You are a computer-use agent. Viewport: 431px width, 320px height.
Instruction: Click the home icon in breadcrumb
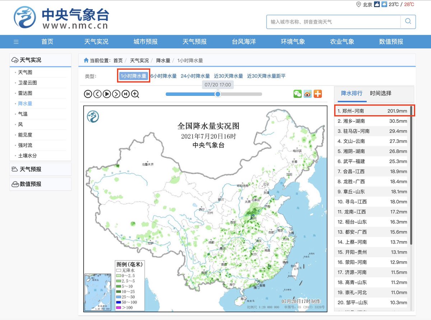point(86,60)
